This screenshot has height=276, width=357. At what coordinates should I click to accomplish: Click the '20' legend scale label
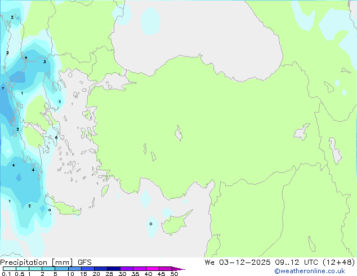96,274
